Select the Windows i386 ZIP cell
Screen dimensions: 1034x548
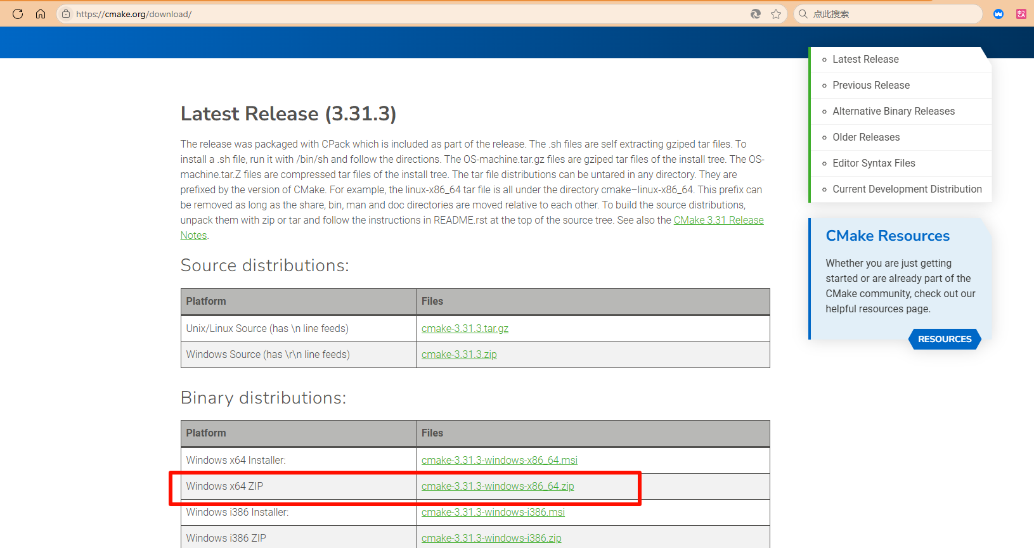(x=299, y=537)
